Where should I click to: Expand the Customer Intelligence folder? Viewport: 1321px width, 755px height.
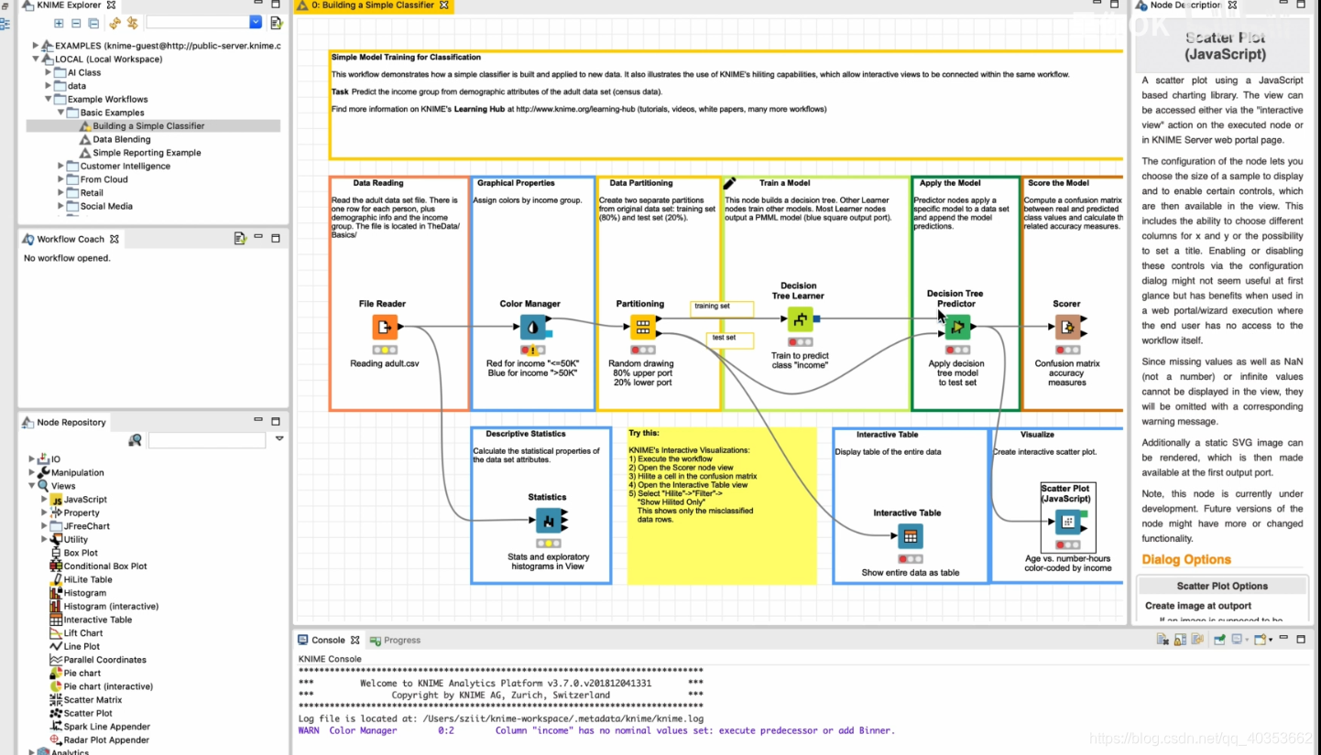tap(61, 166)
